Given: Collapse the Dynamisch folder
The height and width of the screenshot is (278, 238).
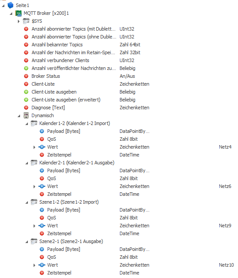Looking at the screenshot, I should (x=19, y=116).
